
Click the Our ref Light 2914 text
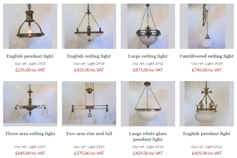[148, 147]
